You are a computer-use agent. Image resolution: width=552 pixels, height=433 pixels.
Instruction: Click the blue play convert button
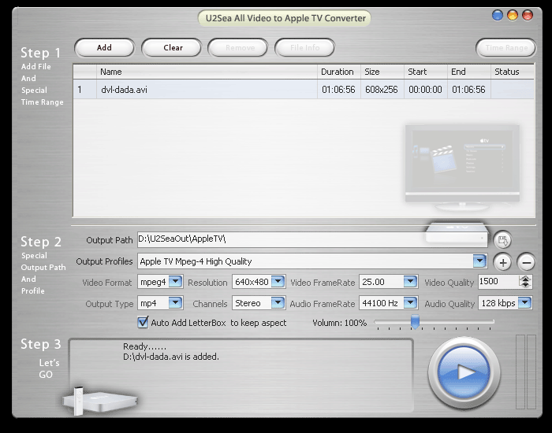click(x=464, y=372)
